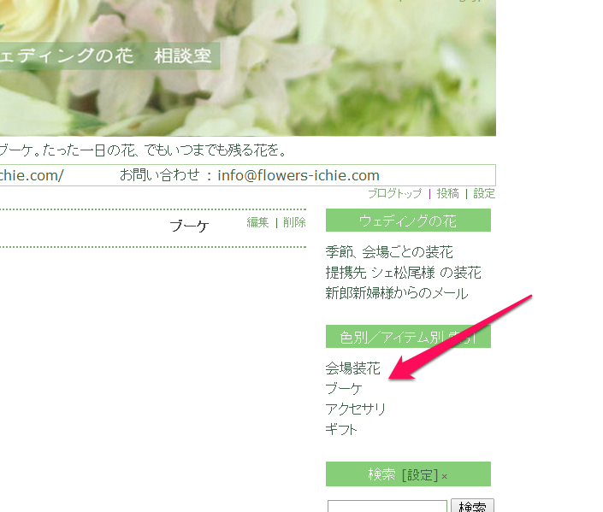The image size is (603, 512).
Task: Open [設定] in the 検索 widget header
Action: 419,474
